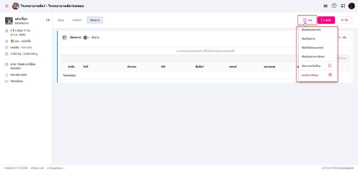Choose พิมพ์บัตรประจำตัว from menu
This screenshot has height=171, width=358.
[x=318, y=30]
